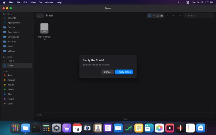
Task: Open the more actions ellipsis menu
Action: (x=180, y=16)
